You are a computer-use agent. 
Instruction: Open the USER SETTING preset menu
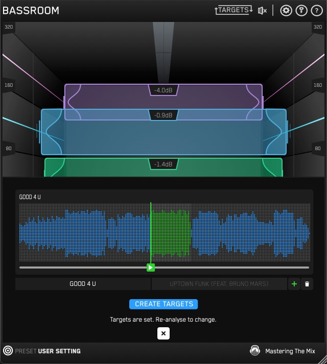(59, 351)
